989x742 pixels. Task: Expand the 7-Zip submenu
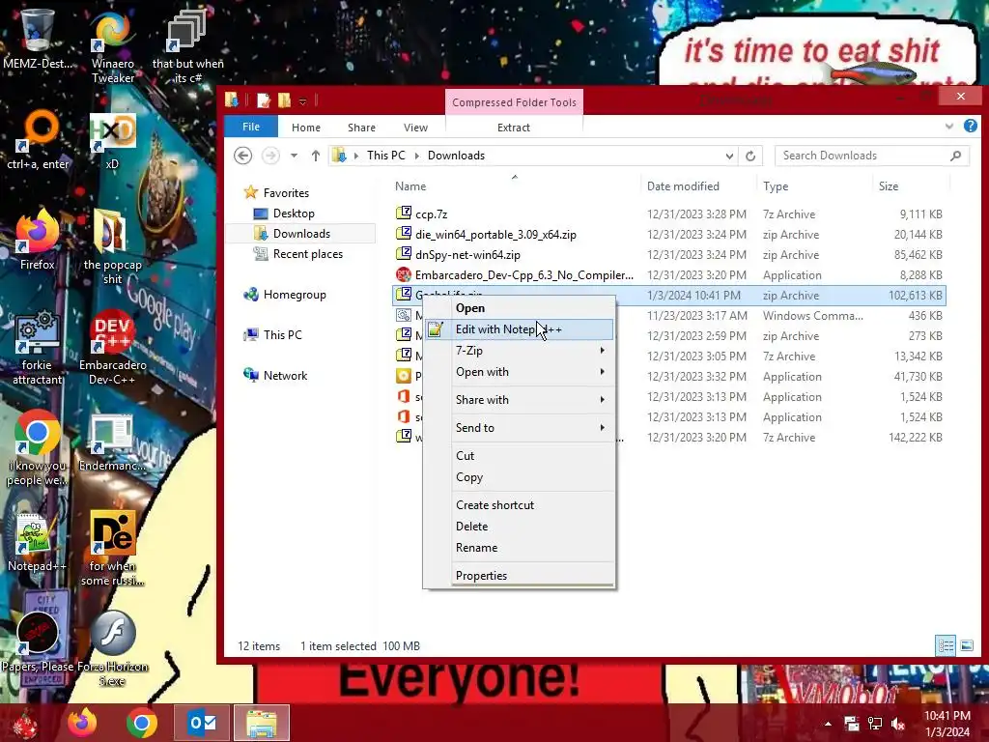click(519, 350)
